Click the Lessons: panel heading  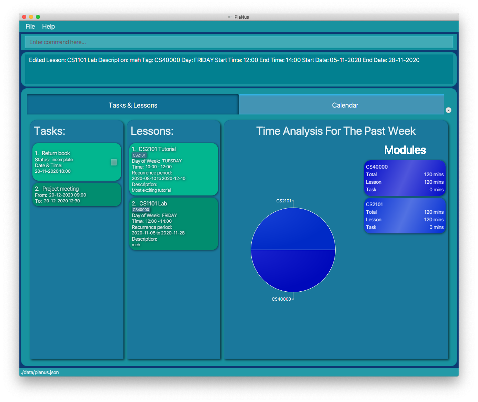pos(152,131)
